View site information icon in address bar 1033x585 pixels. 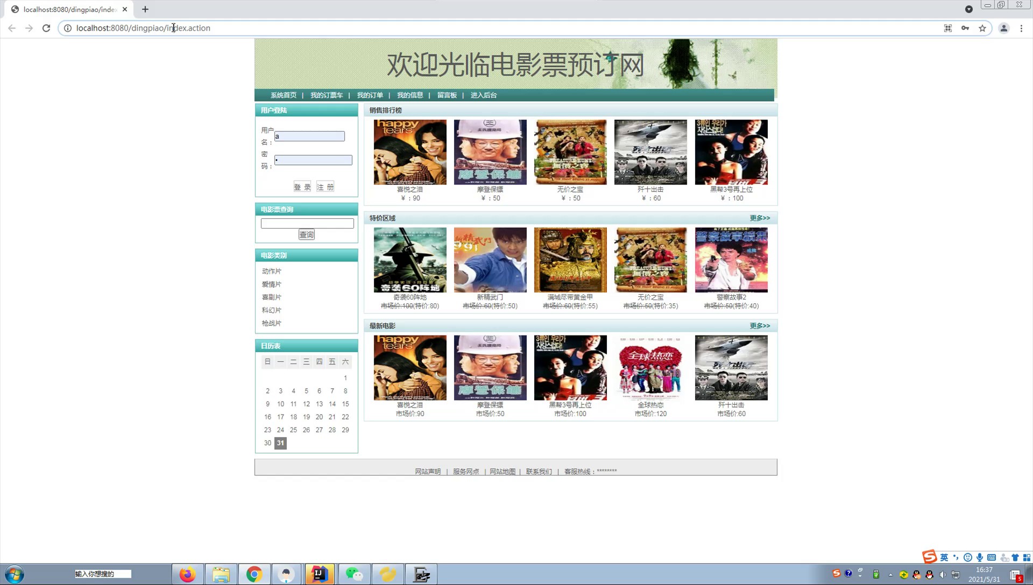68,28
